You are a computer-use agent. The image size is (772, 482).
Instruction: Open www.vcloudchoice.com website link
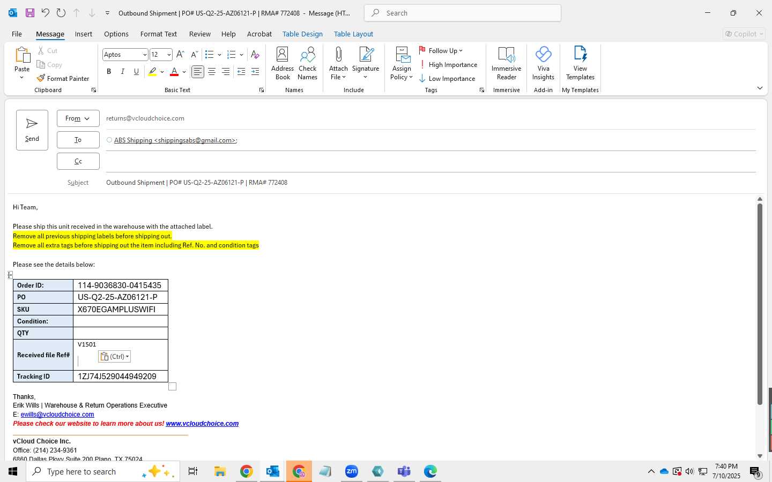tap(202, 424)
